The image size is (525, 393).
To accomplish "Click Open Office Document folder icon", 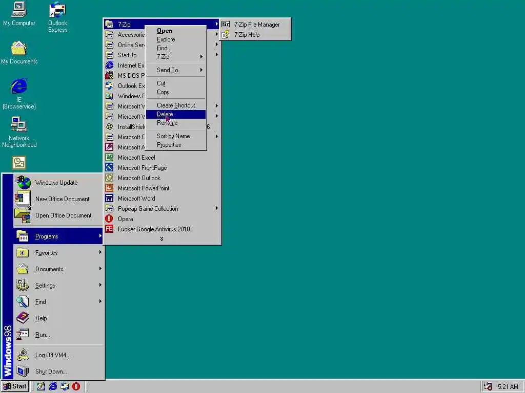I will (23, 215).
